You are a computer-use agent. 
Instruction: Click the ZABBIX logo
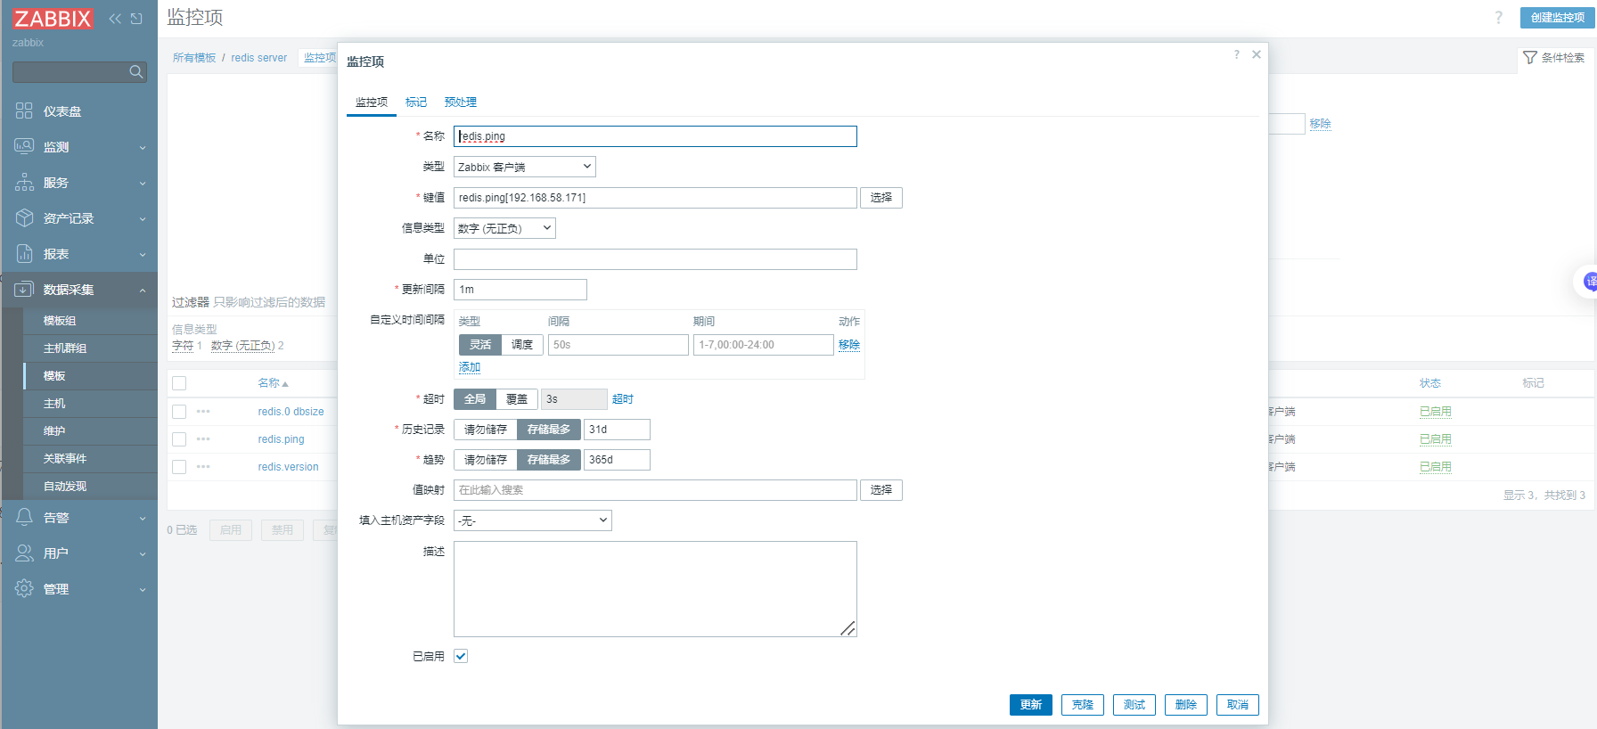click(53, 19)
